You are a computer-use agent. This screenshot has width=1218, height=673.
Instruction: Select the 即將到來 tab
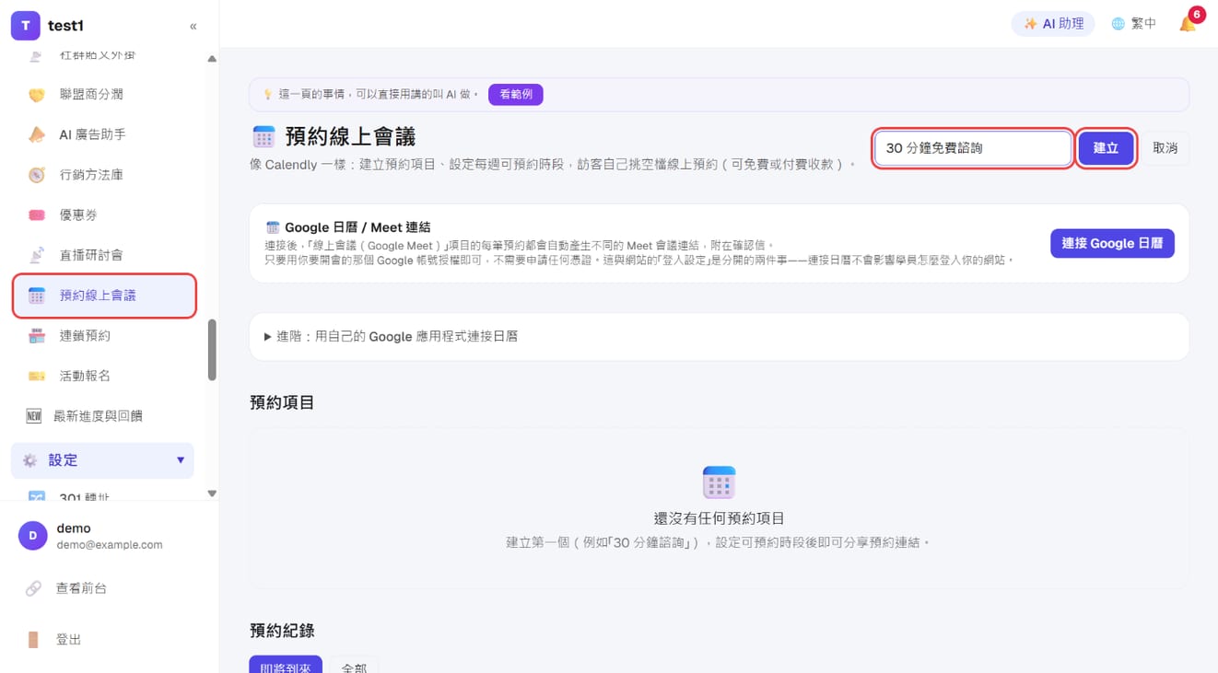pyautogui.click(x=286, y=667)
